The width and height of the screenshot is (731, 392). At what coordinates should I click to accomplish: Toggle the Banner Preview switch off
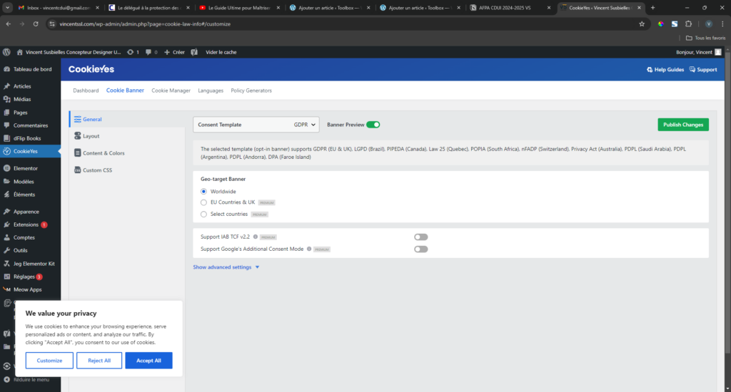373,125
